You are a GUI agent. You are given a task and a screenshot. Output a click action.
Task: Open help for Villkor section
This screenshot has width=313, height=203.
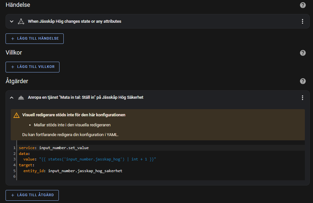(x=303, y=53)
